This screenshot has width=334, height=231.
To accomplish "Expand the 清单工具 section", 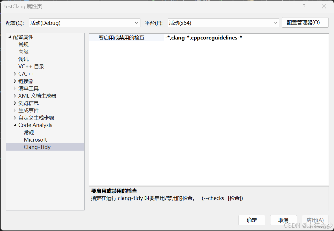I will [15, 88].
